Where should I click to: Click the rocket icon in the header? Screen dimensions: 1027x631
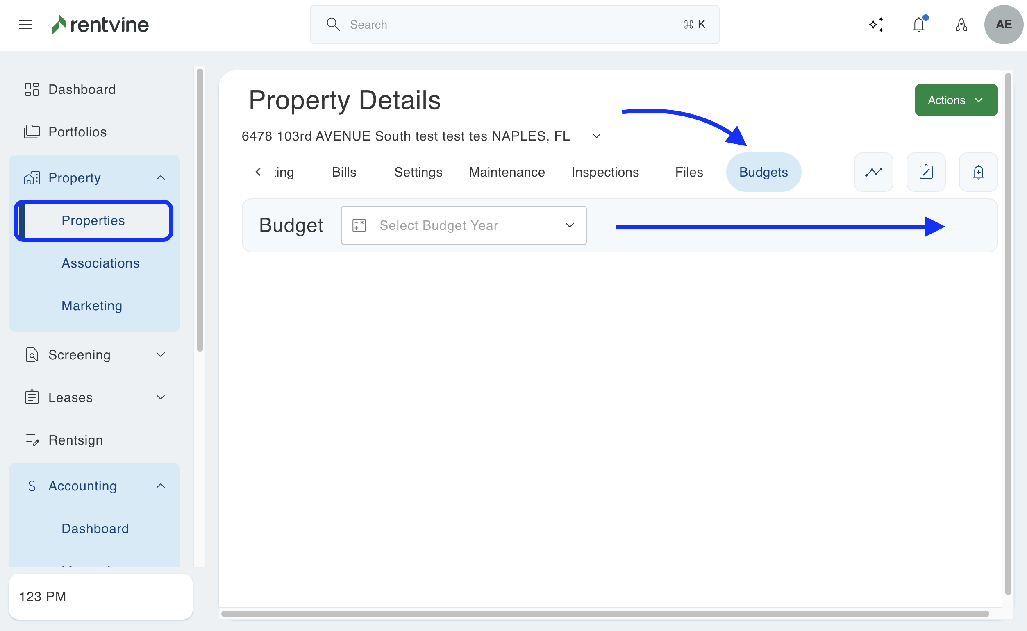tap(961, 25)
